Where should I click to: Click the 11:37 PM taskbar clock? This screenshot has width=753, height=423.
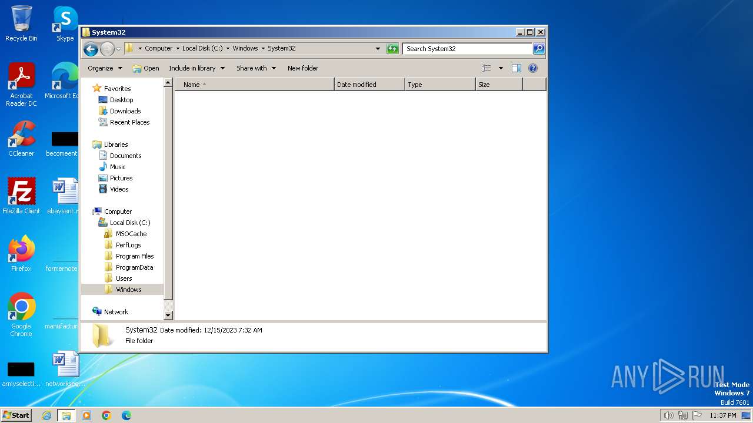[723, 415]
